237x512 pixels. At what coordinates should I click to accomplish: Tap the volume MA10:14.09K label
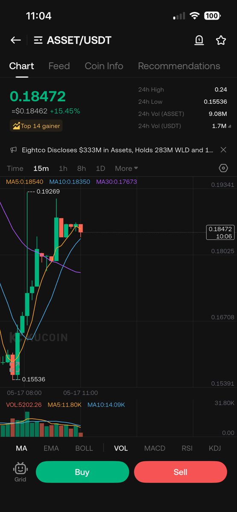coord(106,404)
